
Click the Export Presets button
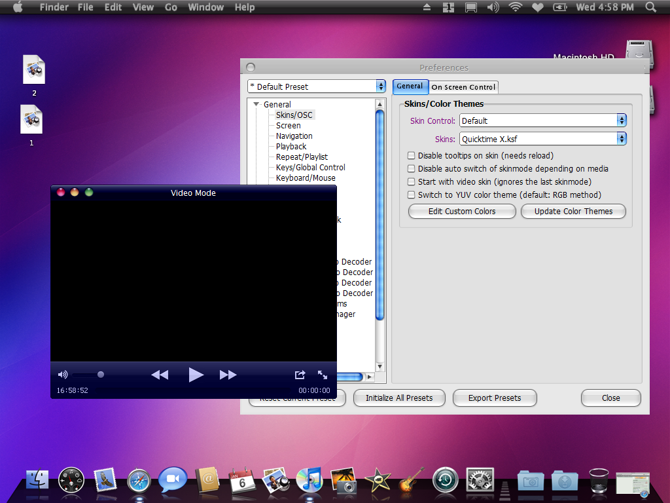pyautogui.click(x=495, y=398)
